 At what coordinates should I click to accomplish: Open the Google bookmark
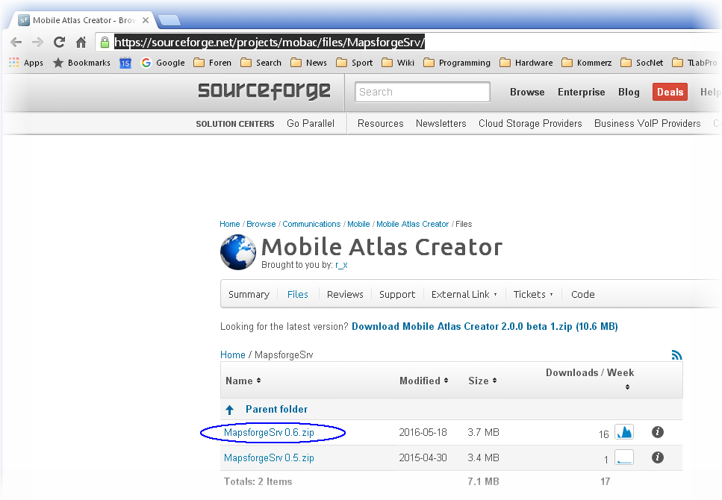point(163,63)
